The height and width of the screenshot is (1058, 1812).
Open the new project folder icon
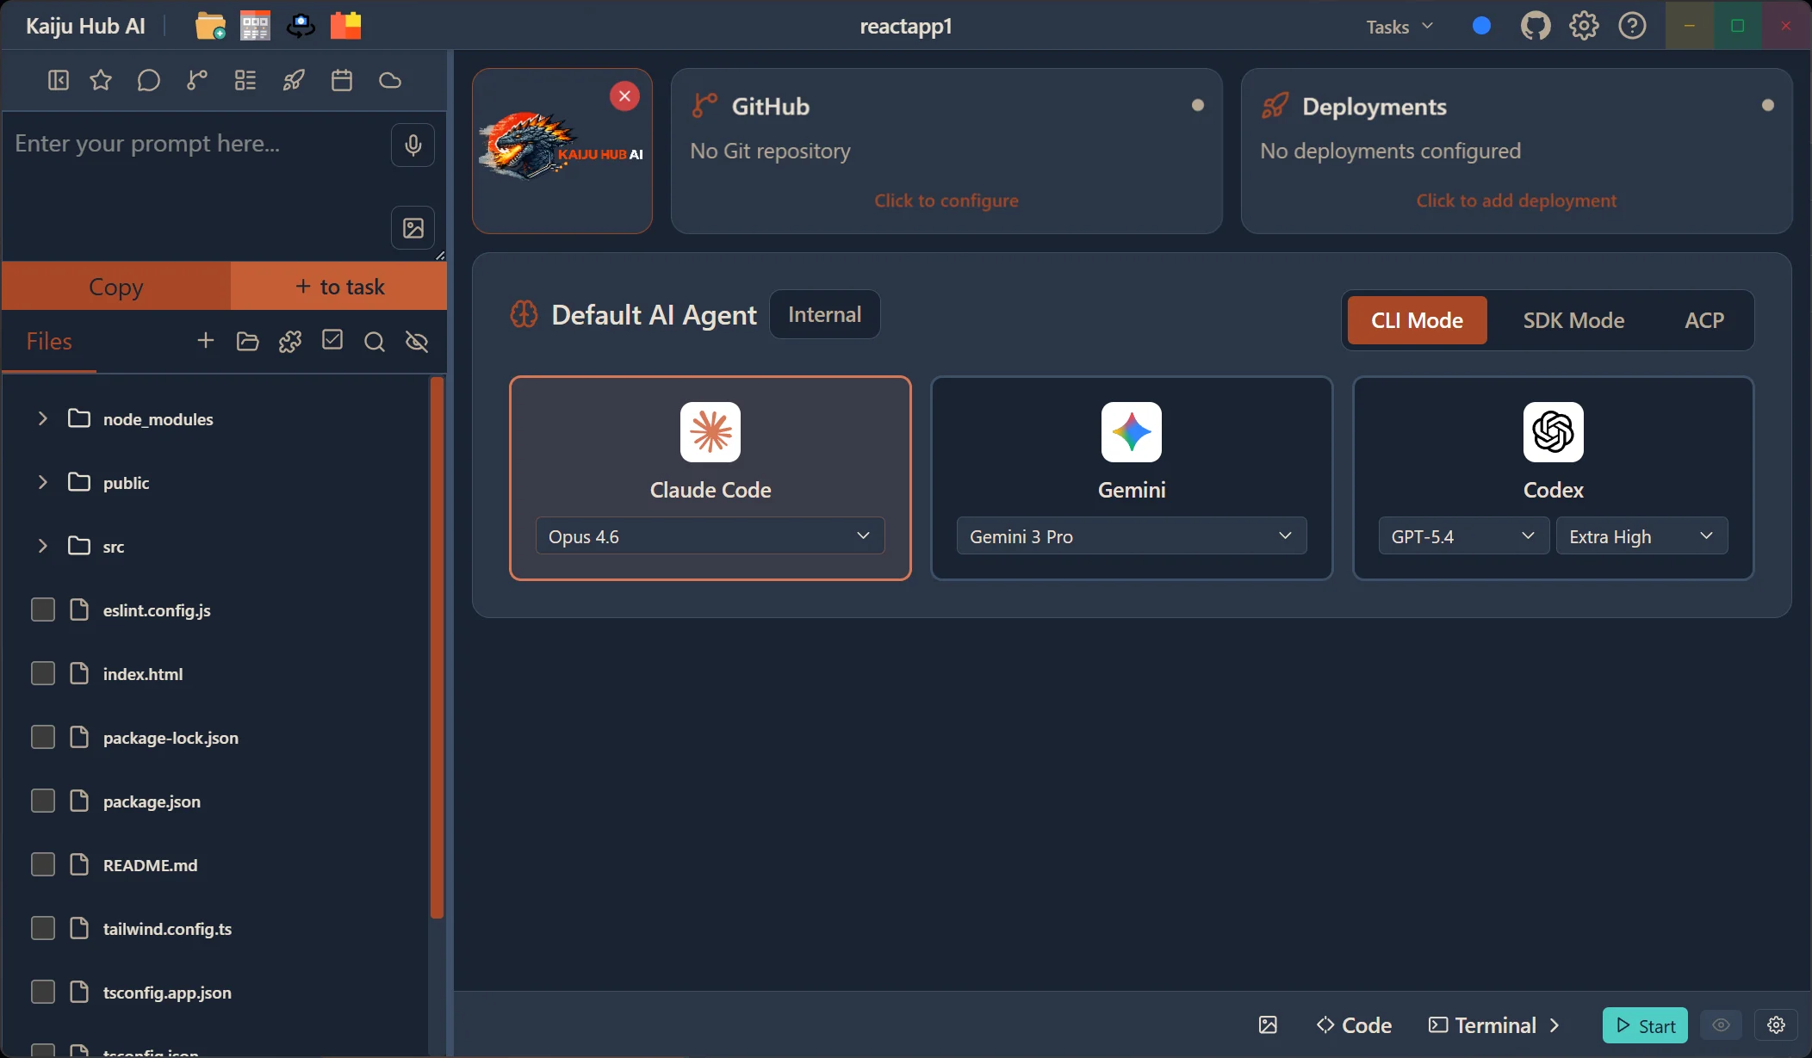point(210,26)
